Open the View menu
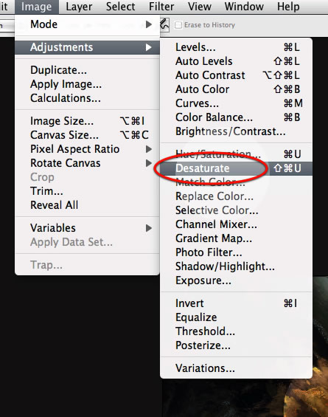Image resolution: width=328 pixels, height=417 pixels. (200, 7)
